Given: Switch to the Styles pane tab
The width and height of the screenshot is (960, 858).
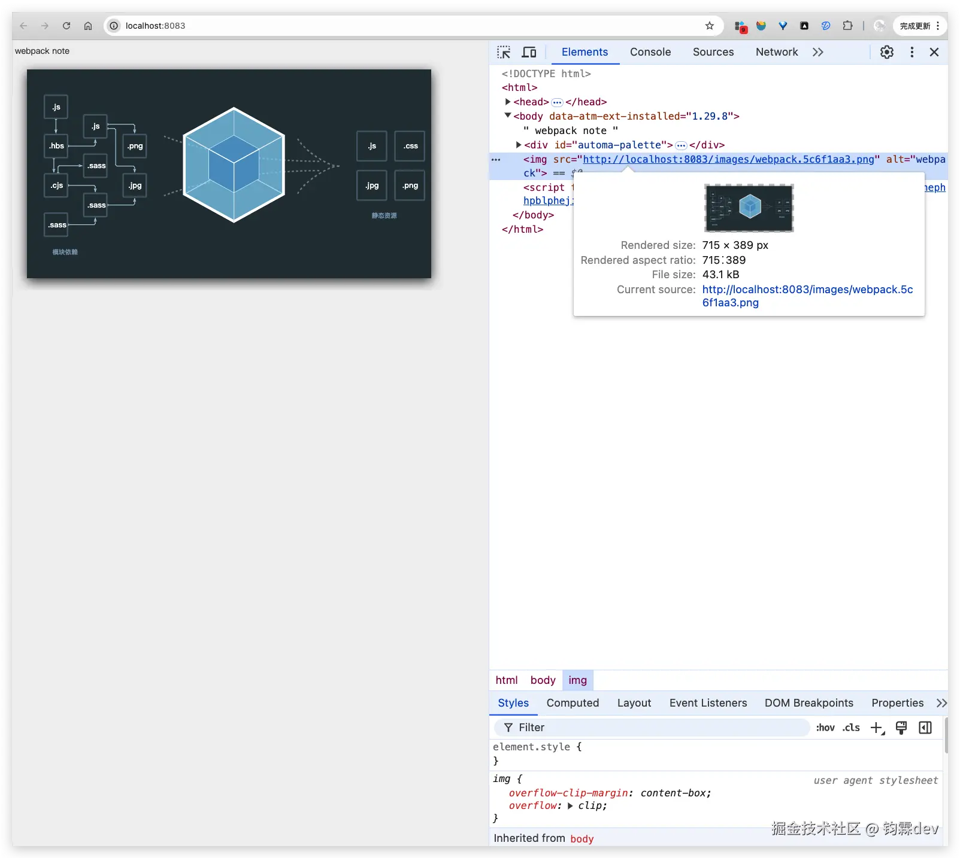Looking at the screenshot, I should (513, 703).
